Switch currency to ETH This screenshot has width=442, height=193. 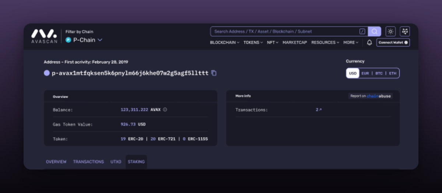click(x=393, y=73)
